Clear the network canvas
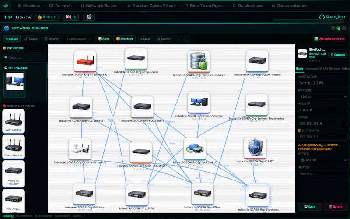Viewport: 350px width, 219px height. click(x=145, y=39)
